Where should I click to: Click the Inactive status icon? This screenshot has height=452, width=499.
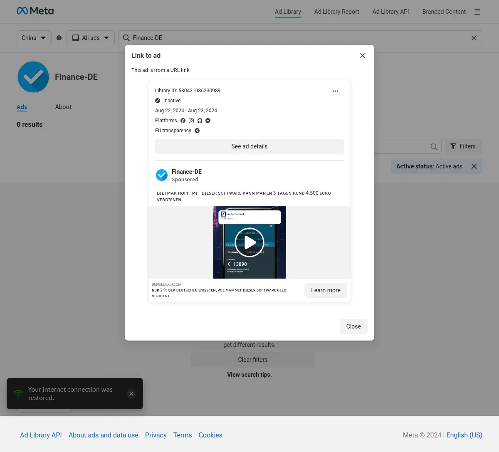pyautogui.click(x=158, y=101)
